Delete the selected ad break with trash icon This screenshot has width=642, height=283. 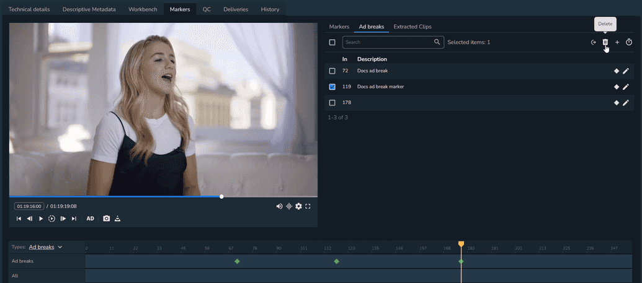tap(605, 42)
